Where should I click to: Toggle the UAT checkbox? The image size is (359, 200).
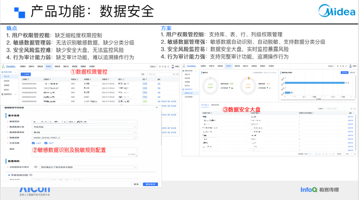33,143
